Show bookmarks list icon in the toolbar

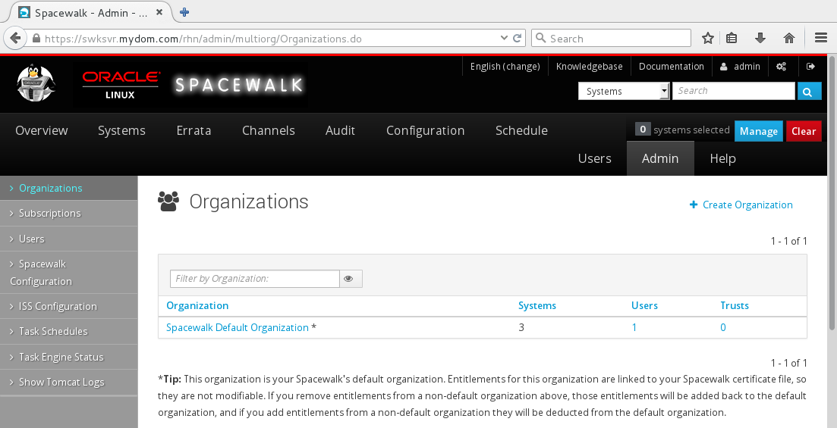tap(732, 39)
